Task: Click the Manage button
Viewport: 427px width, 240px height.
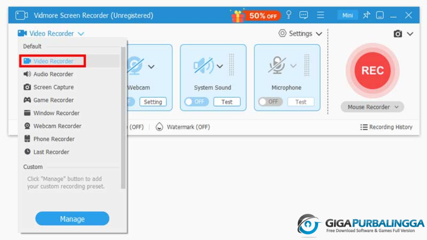Action: click(72, 218)
